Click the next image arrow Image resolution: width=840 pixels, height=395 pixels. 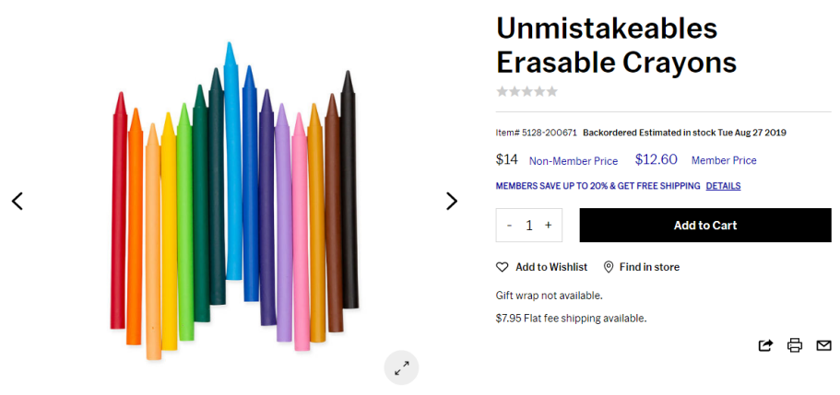coord(451,201)
